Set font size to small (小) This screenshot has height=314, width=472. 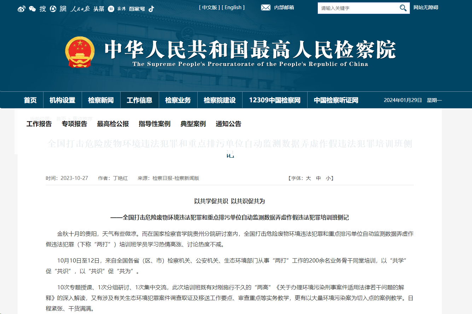[x=328, y=178]
